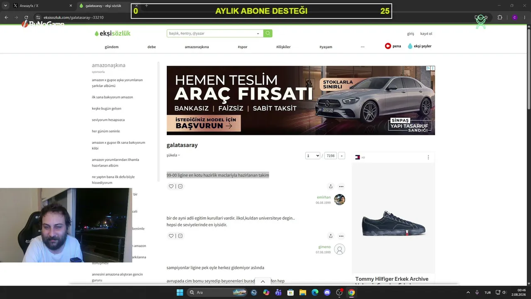The width and height of the screenshot is (531, 299).
Task: Jump to last page 7198
Action: (x=331, y=156)
